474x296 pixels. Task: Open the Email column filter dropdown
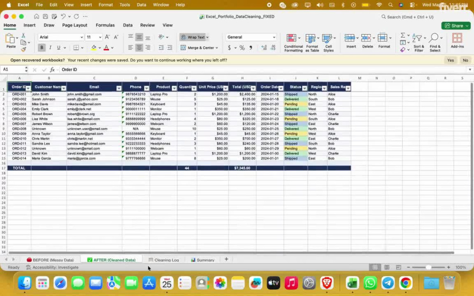pos(119,88)
